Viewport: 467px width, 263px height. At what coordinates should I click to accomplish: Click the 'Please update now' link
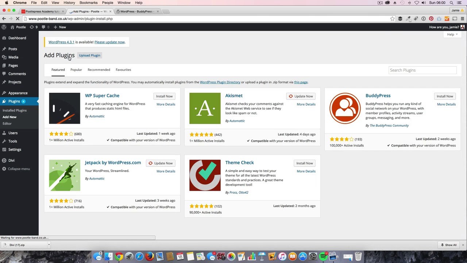(x=109, y=42)
